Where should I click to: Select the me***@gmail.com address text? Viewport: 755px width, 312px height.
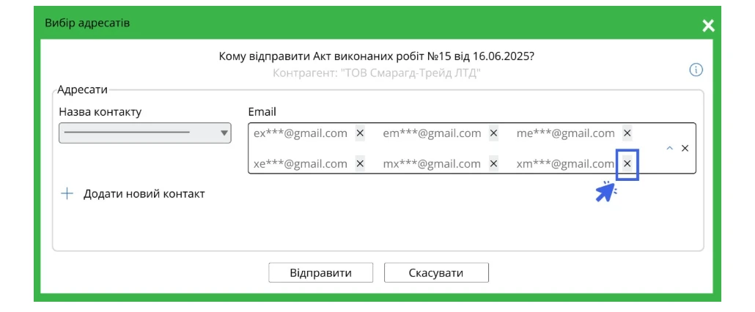566,133
